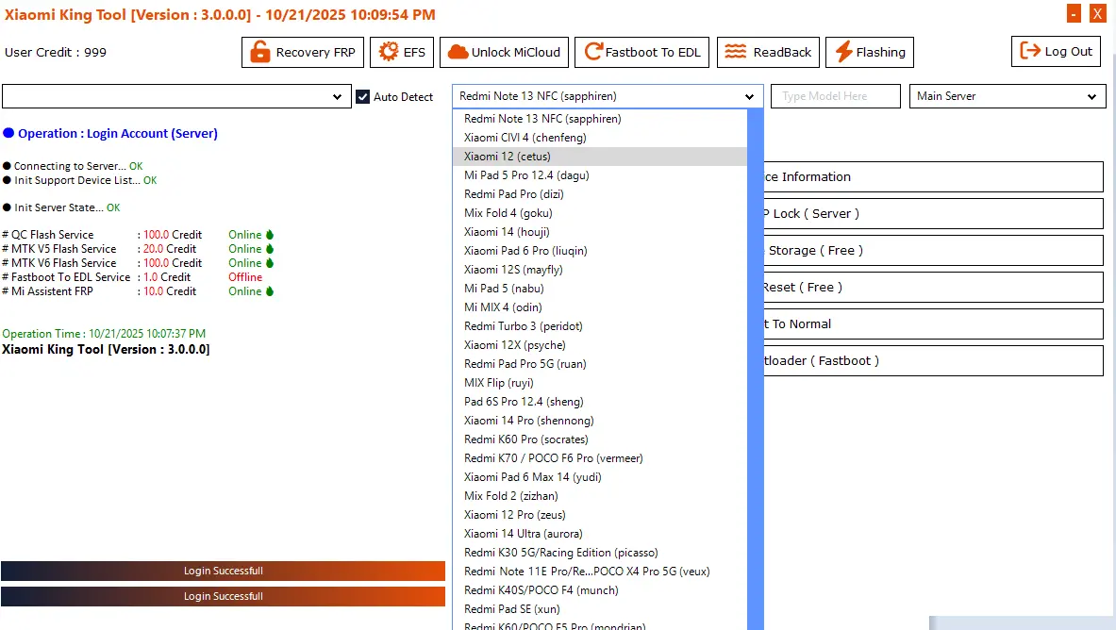The height and width of the screenshot is (630, 1116).
Task: Click the Bootloader ( Fastboot ) button
Action: pos(933,361)
